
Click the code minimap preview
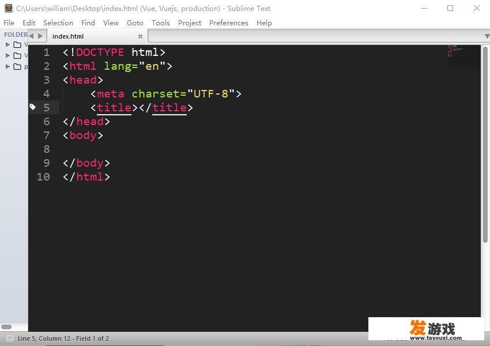tap(463, 57)
